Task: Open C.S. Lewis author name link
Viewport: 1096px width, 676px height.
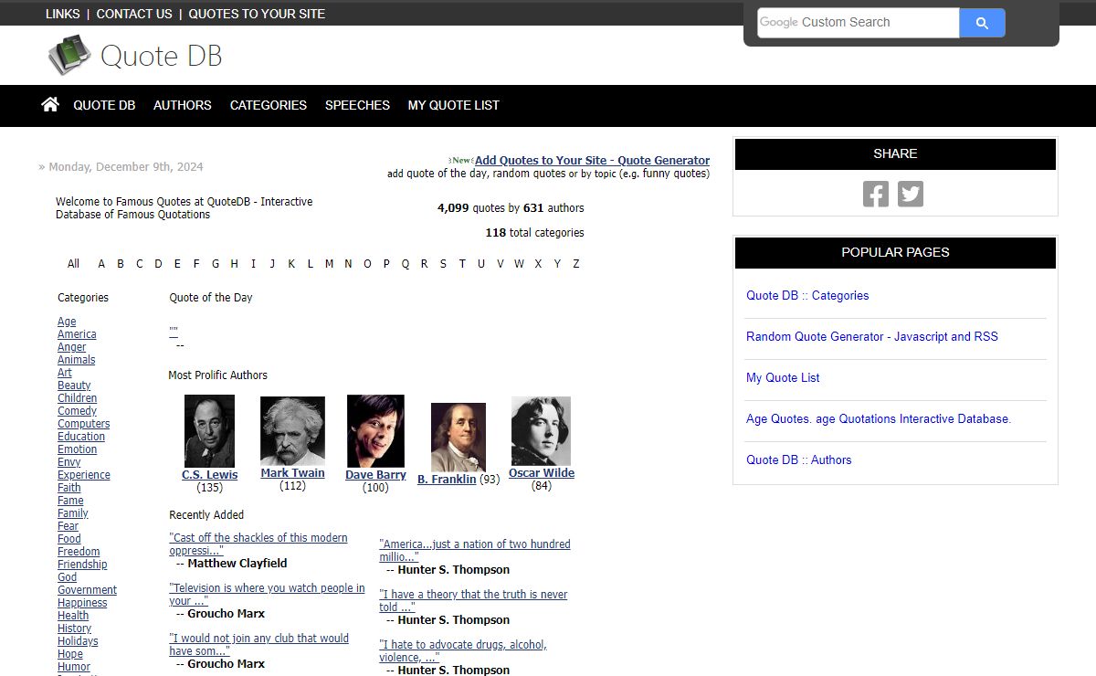Action: tap(209, 475)
